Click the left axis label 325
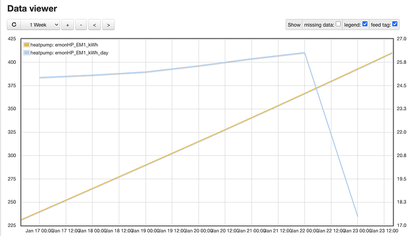Image resolution: width=415 pixels, height=236 pixels. click(11, 132)
